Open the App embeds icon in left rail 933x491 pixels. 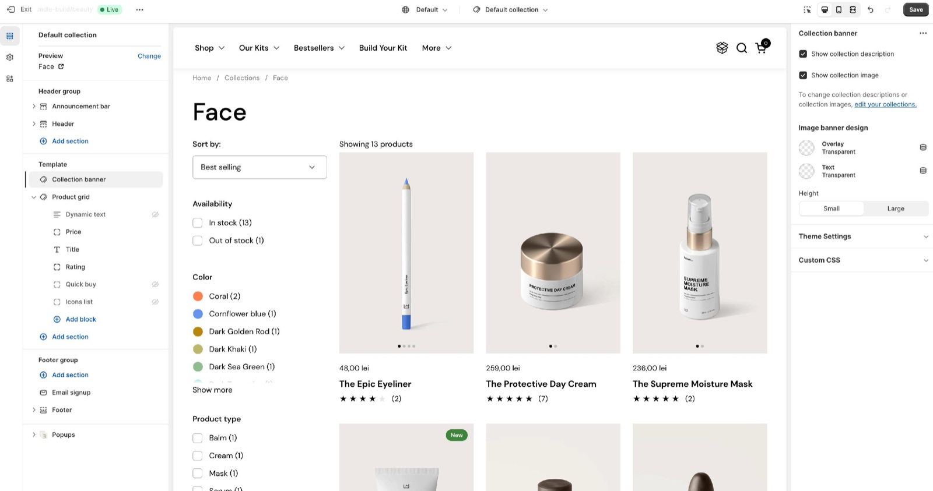(x=10, y=79)
